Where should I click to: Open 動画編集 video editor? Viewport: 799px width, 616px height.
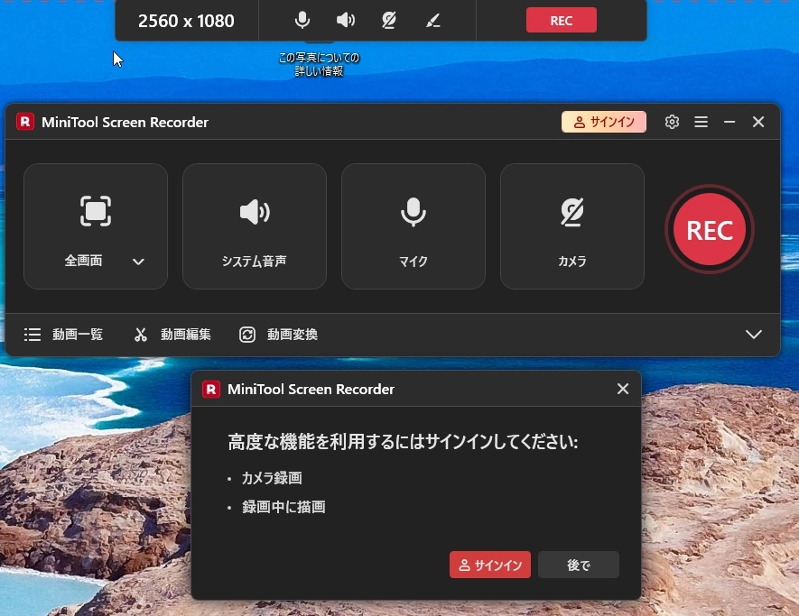(x=172, y=335)
